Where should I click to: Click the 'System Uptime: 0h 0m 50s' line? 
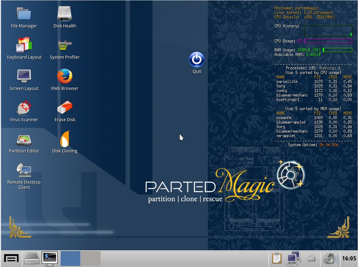coord(313,145)
